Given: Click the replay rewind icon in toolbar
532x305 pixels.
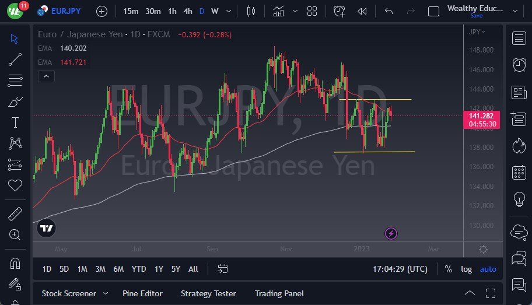Looking at the screenshot, I should (362, 11).
